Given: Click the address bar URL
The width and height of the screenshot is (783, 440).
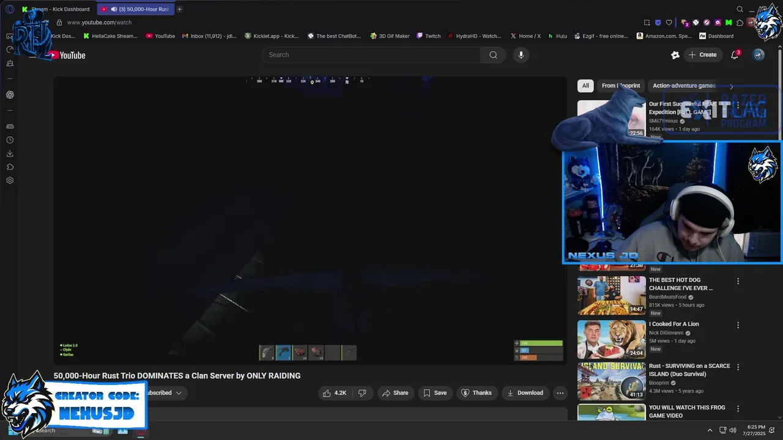Looking at the screenshot, I should point(99,23).
